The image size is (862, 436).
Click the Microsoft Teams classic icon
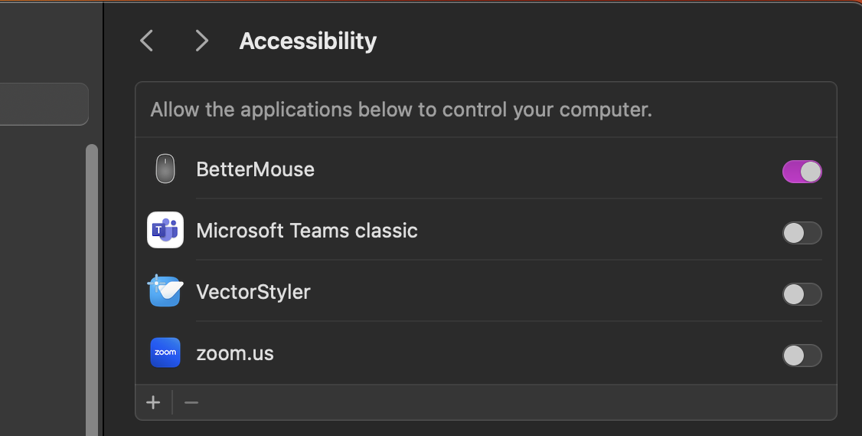pos(165,230)
